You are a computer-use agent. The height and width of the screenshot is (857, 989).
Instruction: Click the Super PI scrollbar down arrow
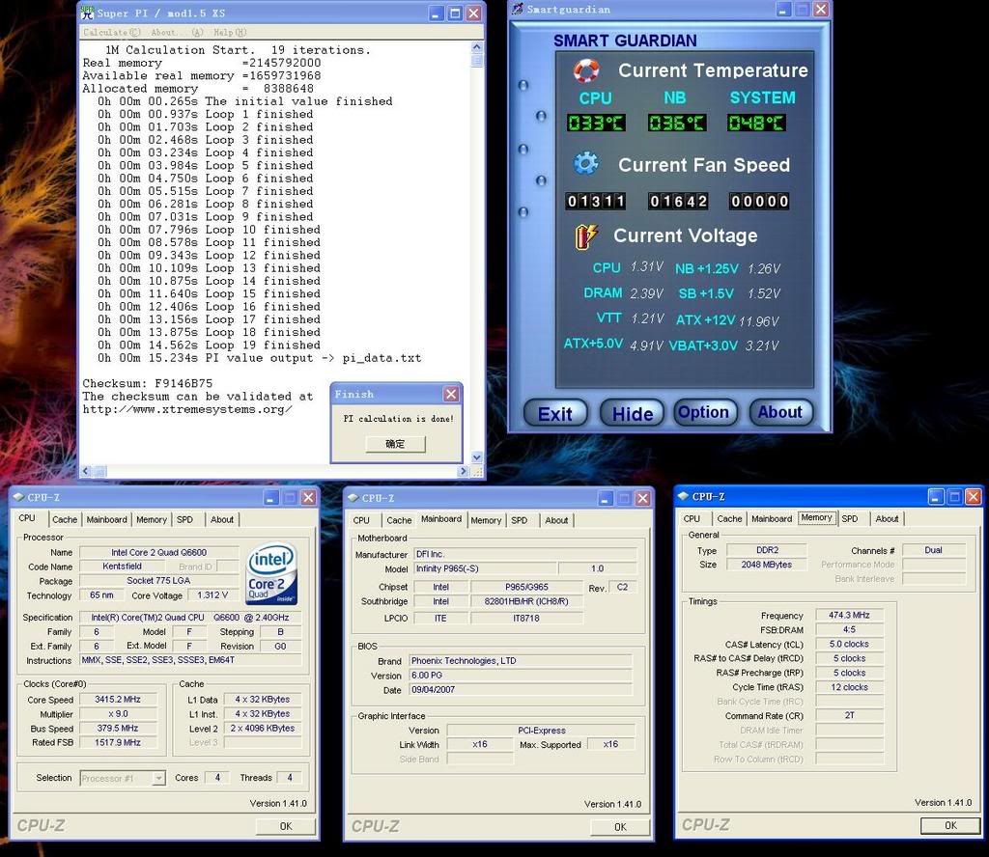(476, 457)
